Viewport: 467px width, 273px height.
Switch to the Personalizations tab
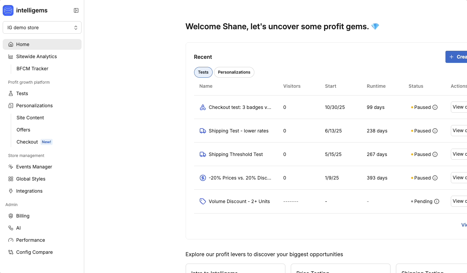pos(234,72)
